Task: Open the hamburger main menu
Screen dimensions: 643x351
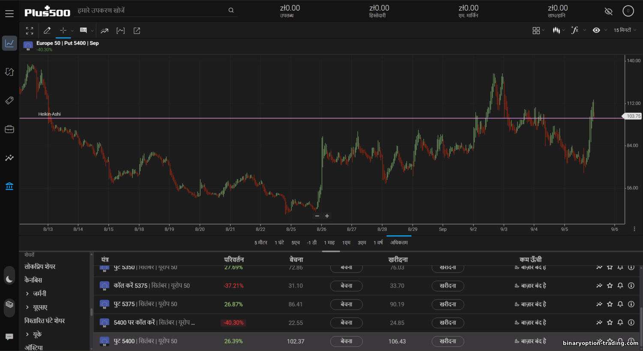Action: (x=9, y=14)
